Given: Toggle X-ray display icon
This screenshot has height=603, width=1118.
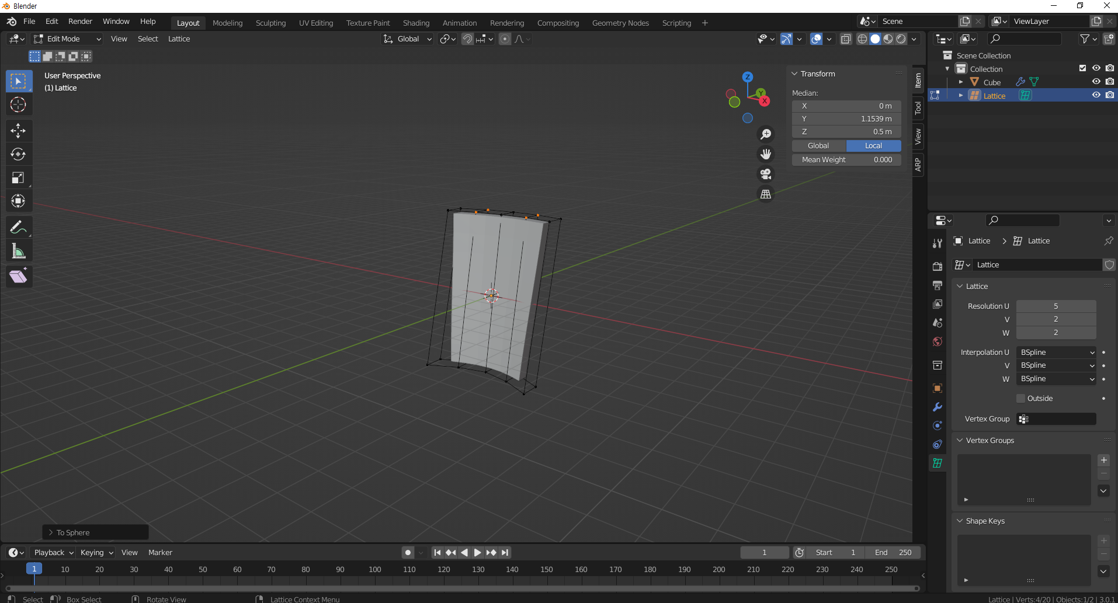Looking at the screenshot, I should [845, 39].
